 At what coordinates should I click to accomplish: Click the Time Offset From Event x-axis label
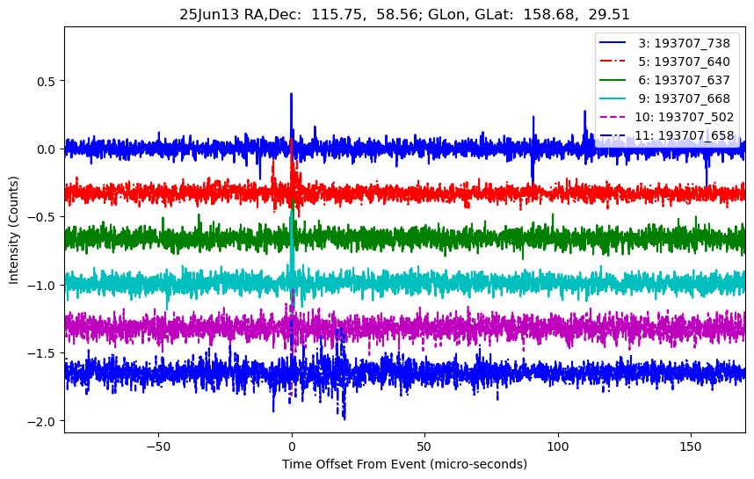coord(404,464)
